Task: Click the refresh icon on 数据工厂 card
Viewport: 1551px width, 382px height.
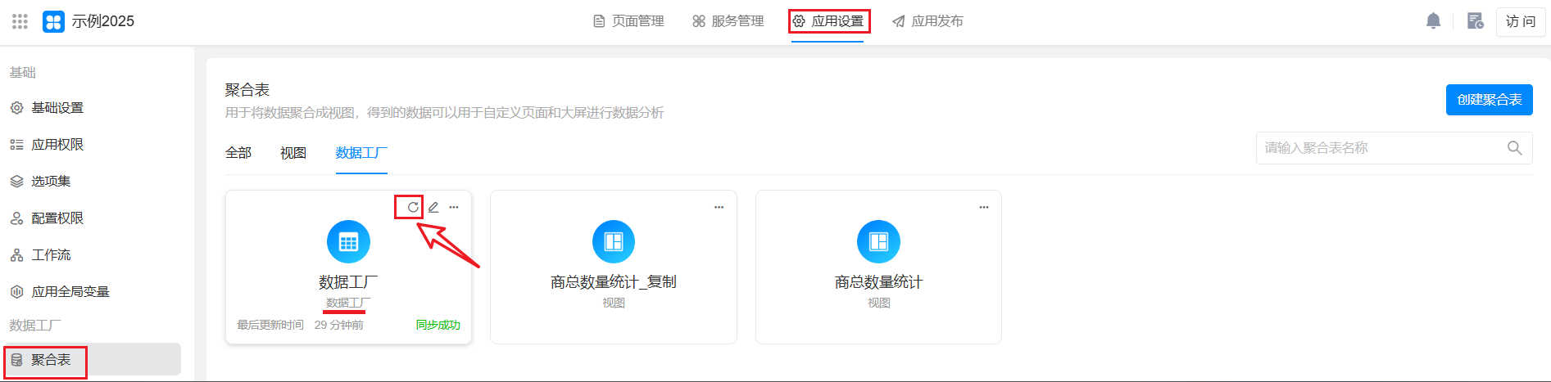Action: coord(412,207)
